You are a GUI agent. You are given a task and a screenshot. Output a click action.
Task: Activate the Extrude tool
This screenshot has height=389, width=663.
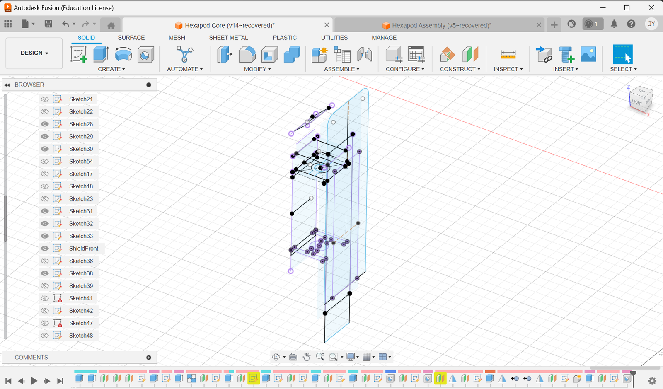coord(100,54)
